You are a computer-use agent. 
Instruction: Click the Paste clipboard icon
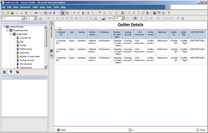[x=26, y=13]
